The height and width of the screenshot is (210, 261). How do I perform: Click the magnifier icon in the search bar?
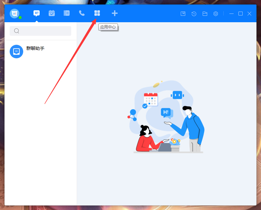[x=16, y=31]
